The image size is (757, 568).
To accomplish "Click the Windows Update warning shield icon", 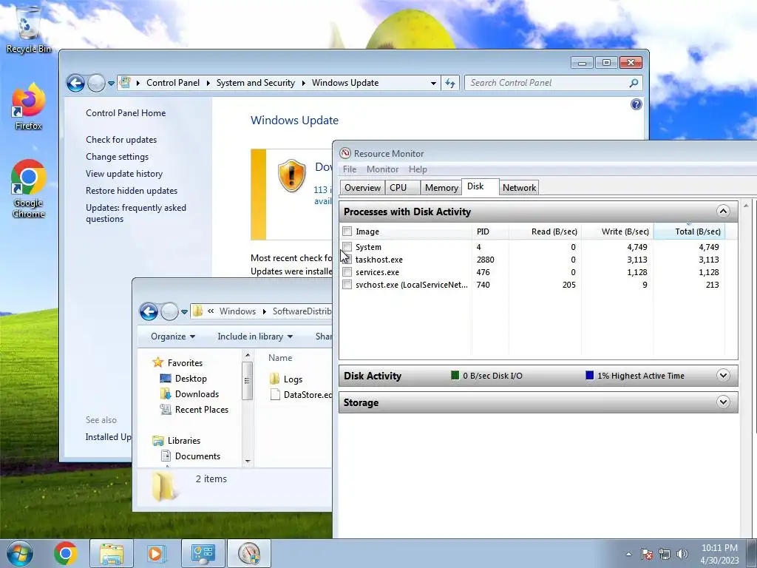I will (x=291, y=176).
